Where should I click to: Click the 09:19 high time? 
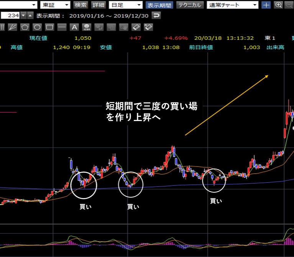click(x=82, y=47)
